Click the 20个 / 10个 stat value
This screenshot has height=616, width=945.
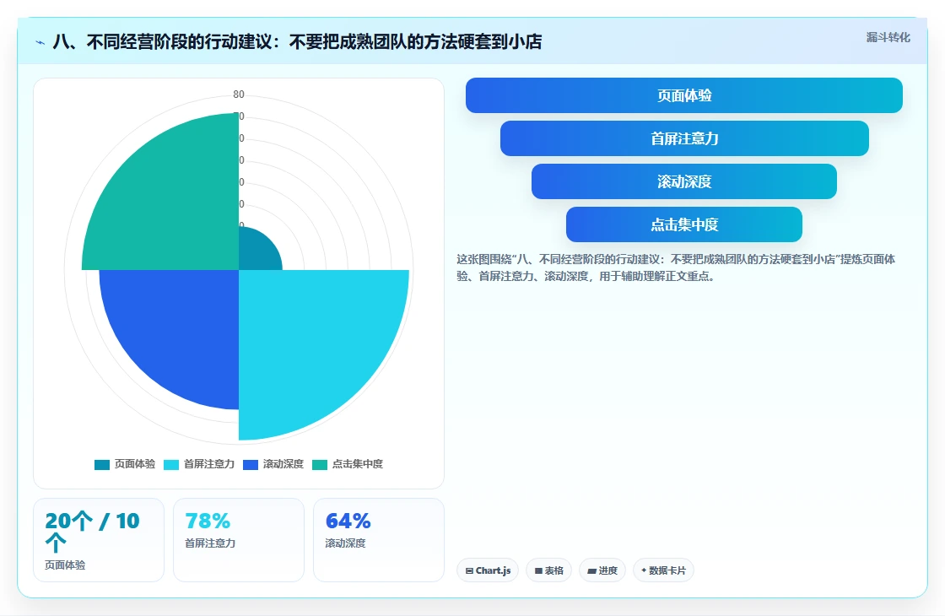point(92,532)
